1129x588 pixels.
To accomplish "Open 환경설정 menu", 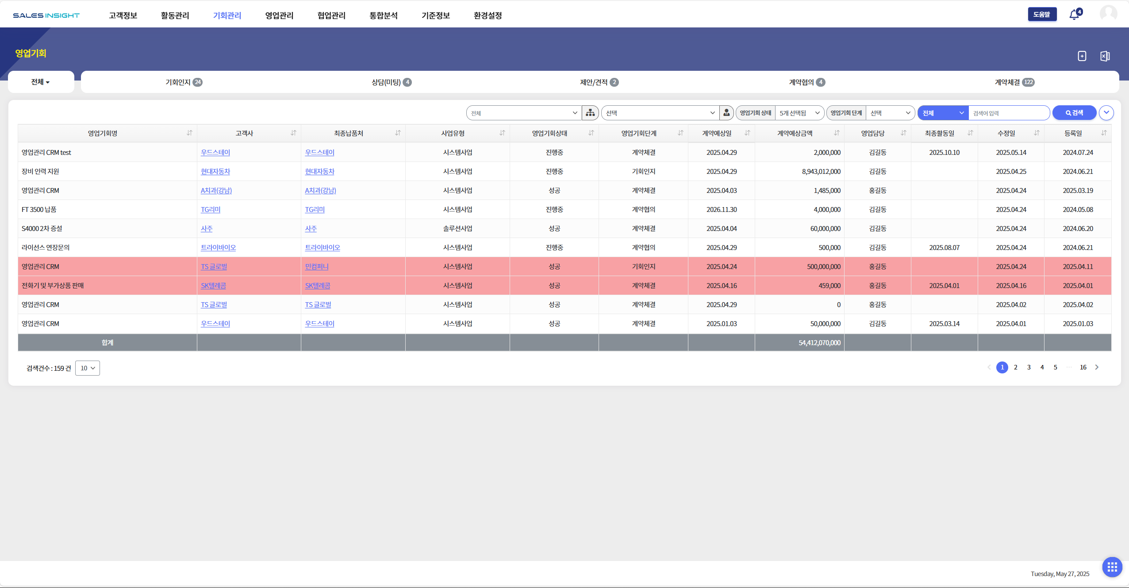I will (x=488, y=15).
